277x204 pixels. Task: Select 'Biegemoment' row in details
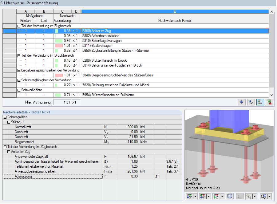[x=92, y=142]
